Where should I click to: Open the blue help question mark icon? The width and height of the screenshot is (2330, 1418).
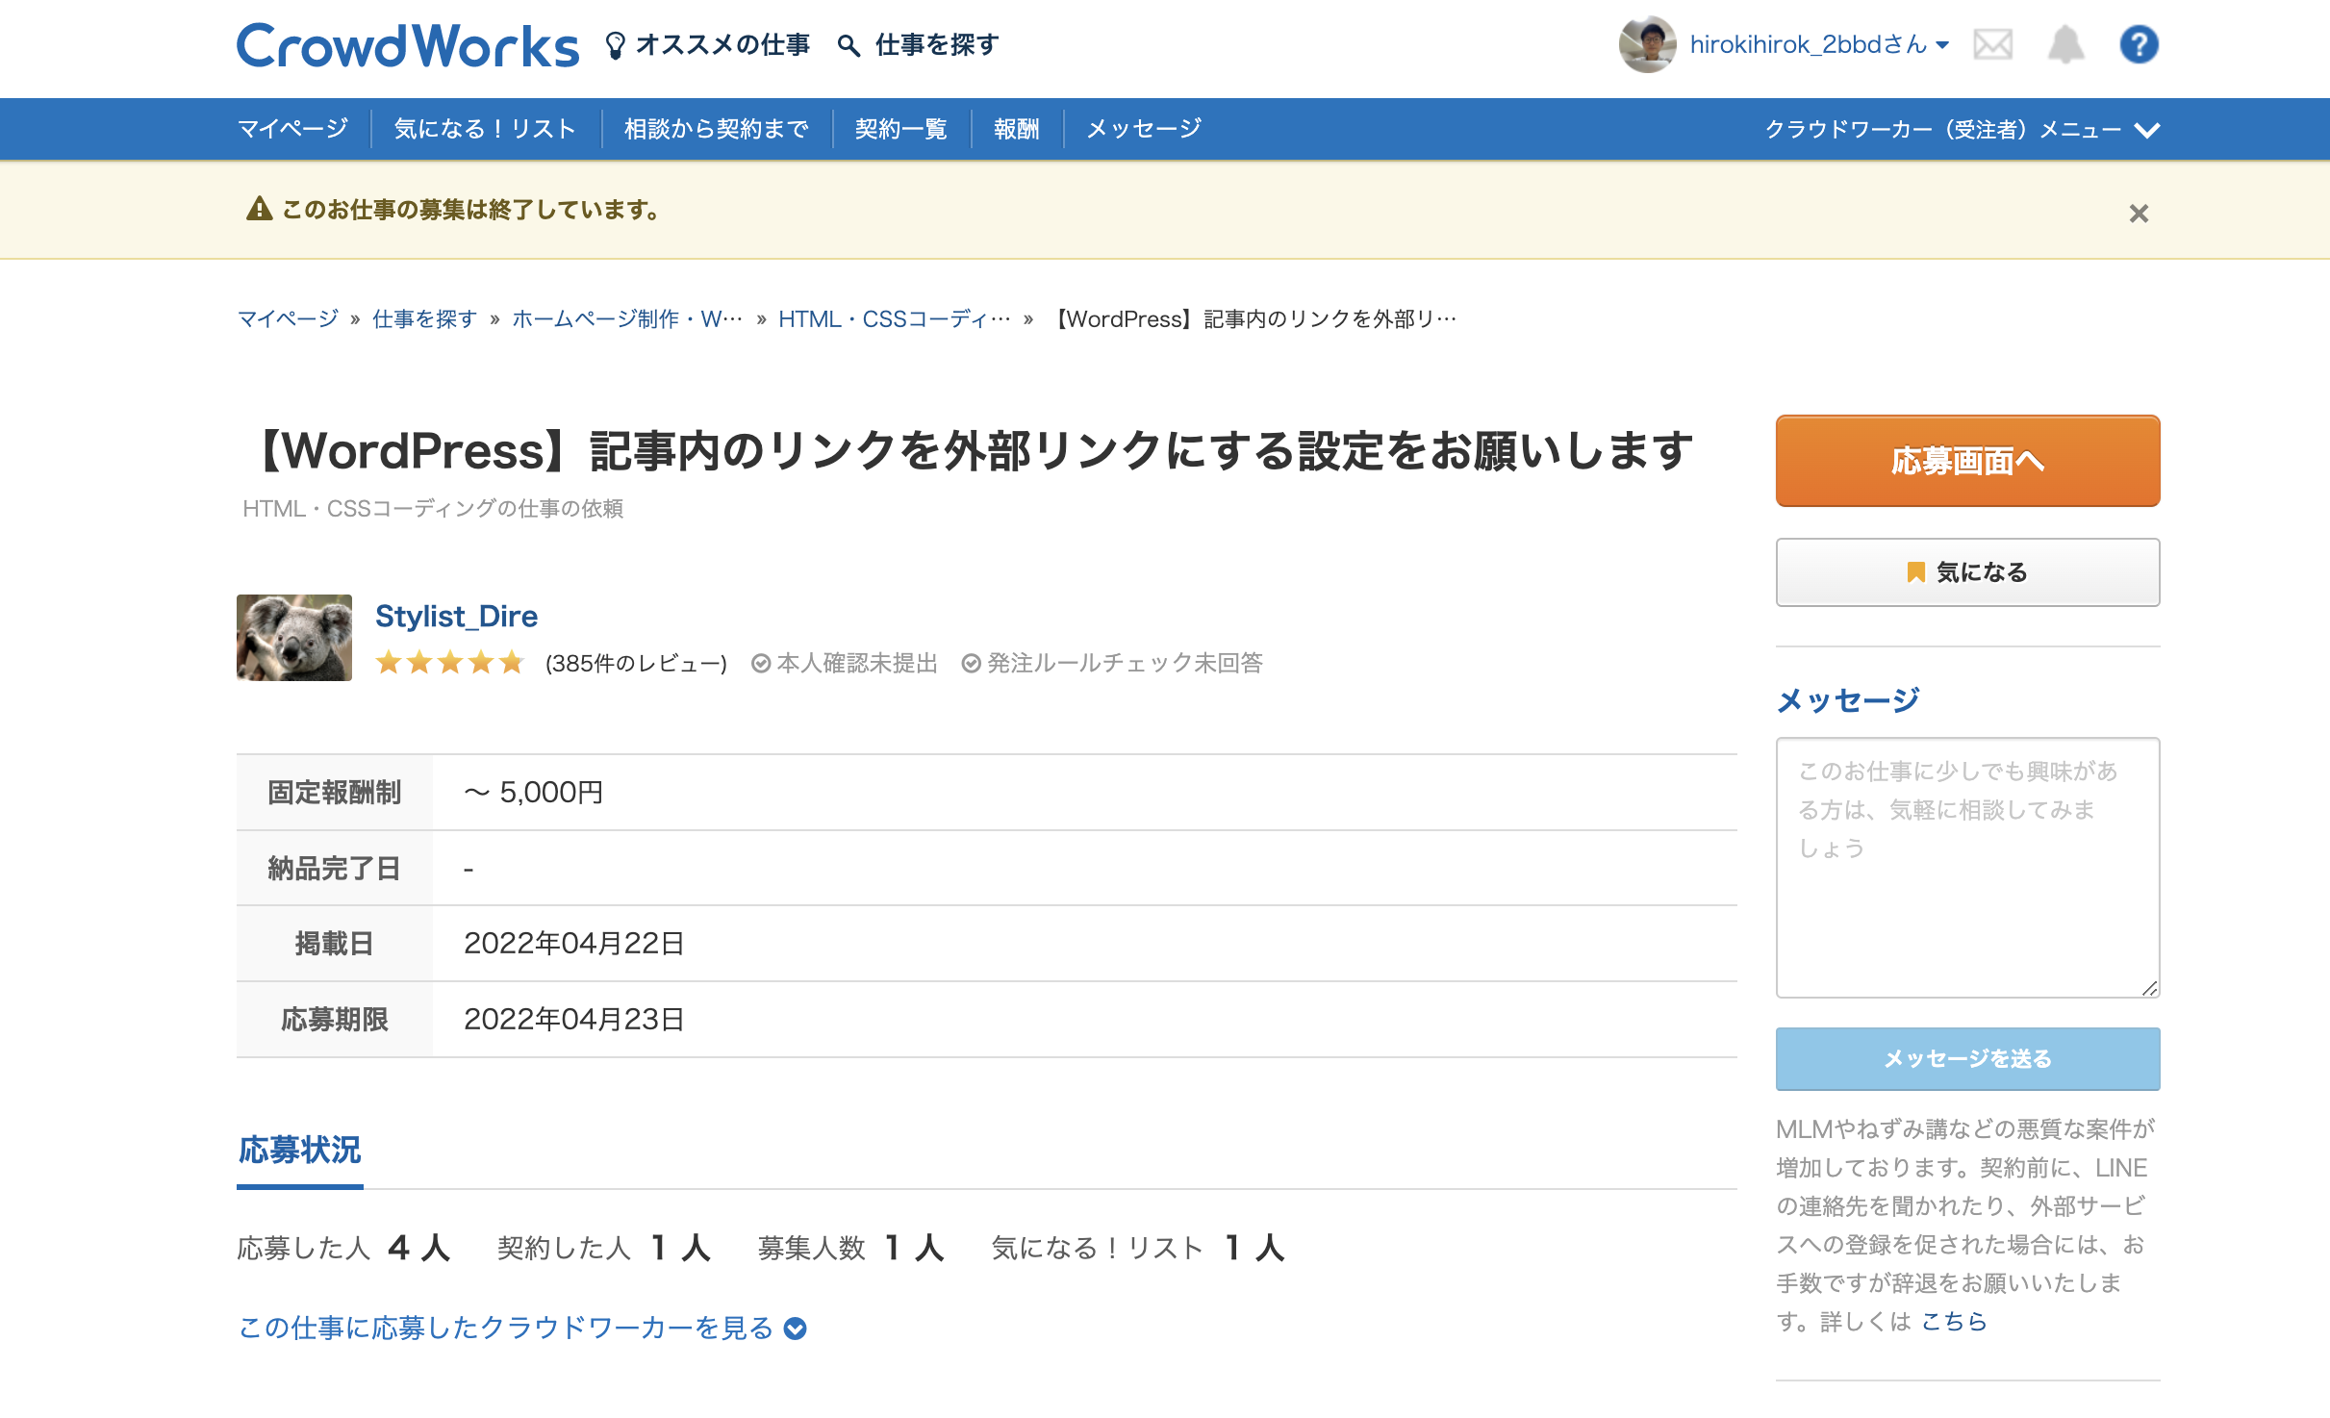click(2139, 44)
